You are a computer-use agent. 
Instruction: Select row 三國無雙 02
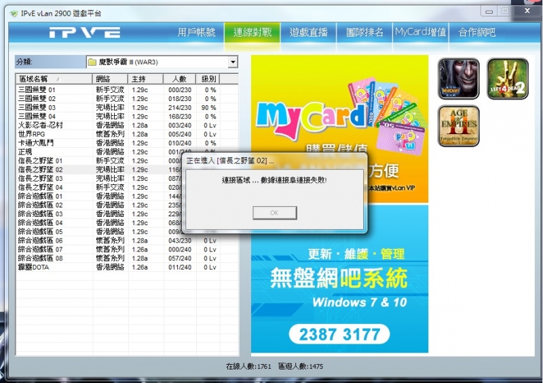(x=127, y=98)
